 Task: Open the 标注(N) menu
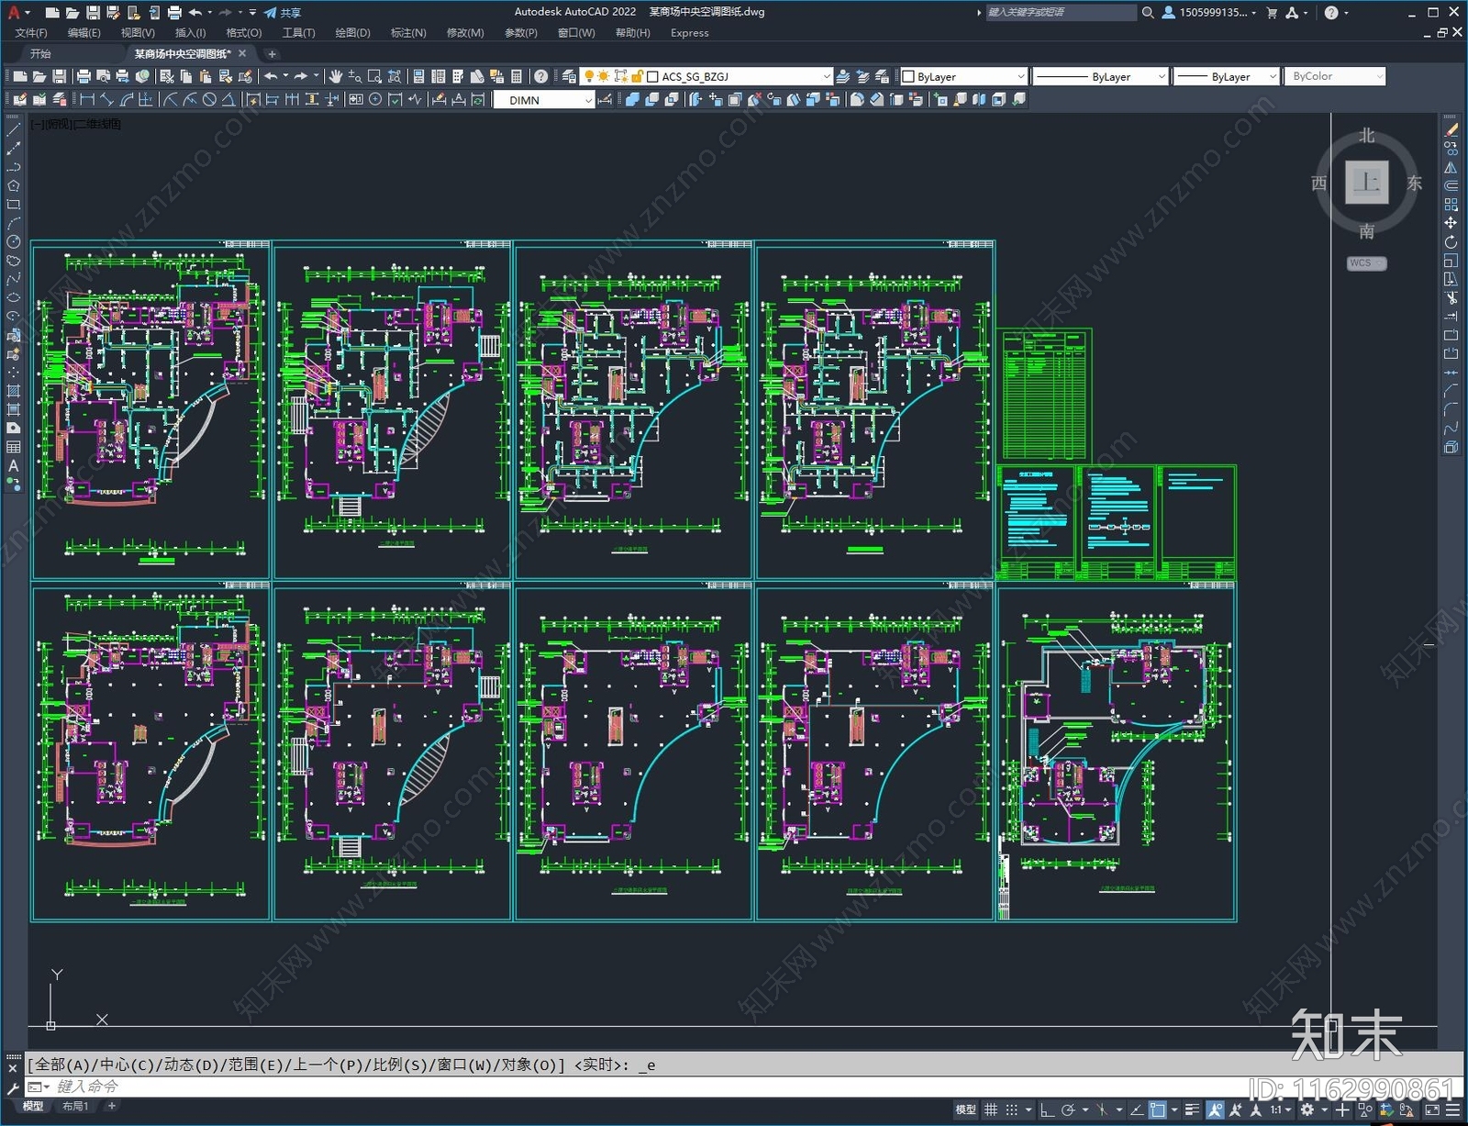point(408,33)
